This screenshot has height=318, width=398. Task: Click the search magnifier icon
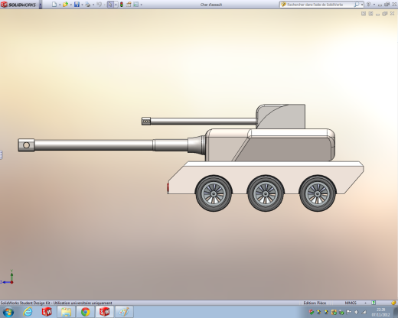[357, 5]
